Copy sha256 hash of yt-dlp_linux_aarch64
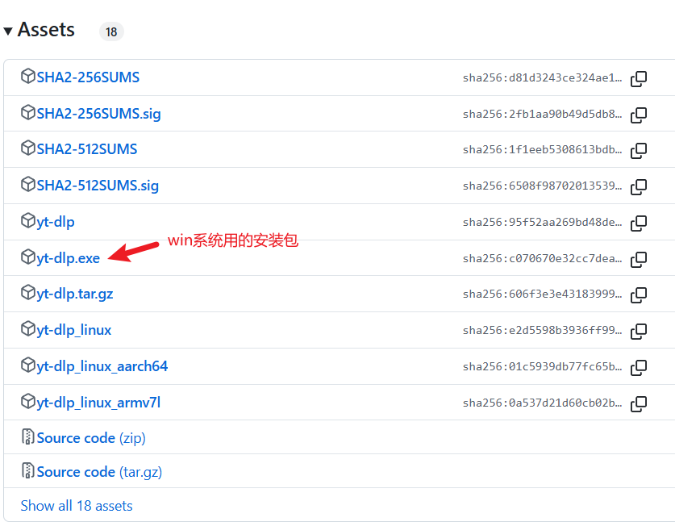The height and width of the screenshot is (522, 675). [x=639, y=367]
